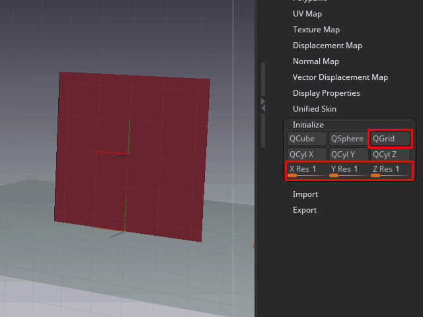Viewport: 423px width, 317px height.
Task: Initialize mesh with QCyl X
Action: 307,155
